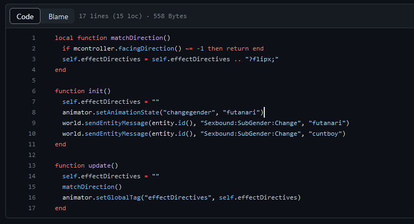This screenshot has width=414, height=224.
Task: Select line number 6
Action: pyautogui.click(x=34, y=91)
